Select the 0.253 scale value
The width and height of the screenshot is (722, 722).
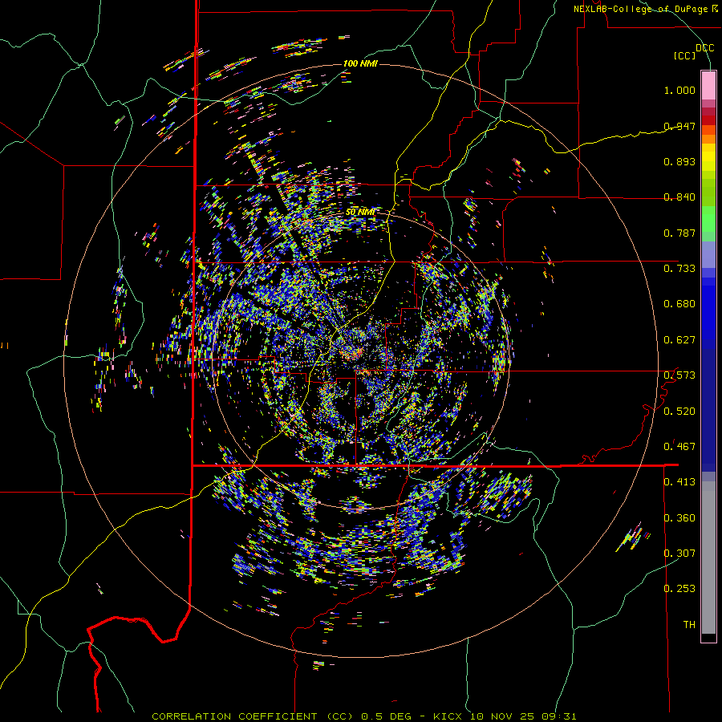pyautogui.click(x=679, y=589)
